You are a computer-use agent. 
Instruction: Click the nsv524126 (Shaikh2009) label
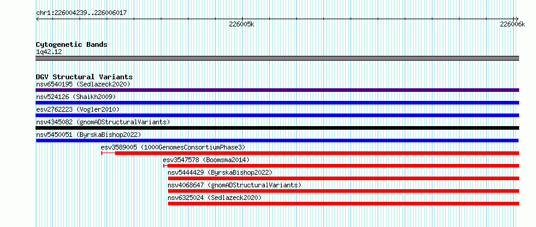point(76,97)
